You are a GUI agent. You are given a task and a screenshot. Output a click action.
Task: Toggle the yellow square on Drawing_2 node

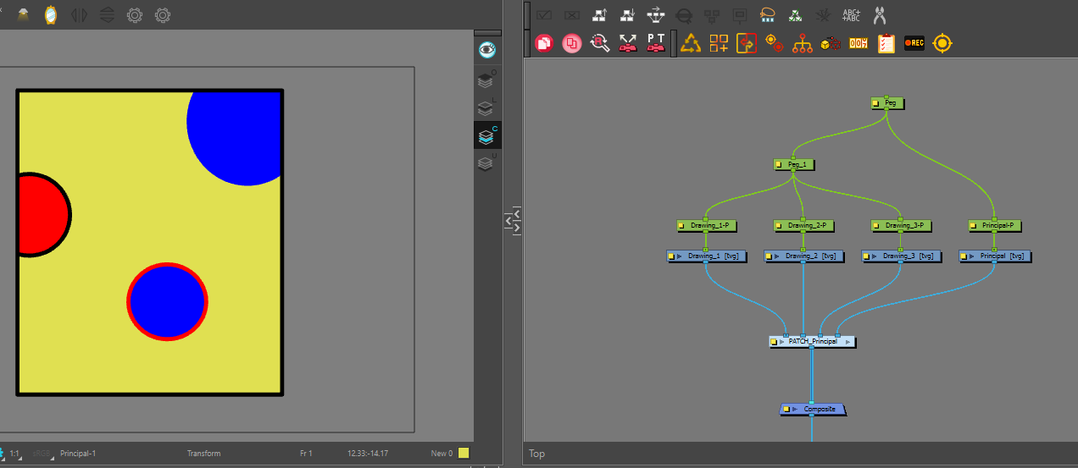[769, 256]
